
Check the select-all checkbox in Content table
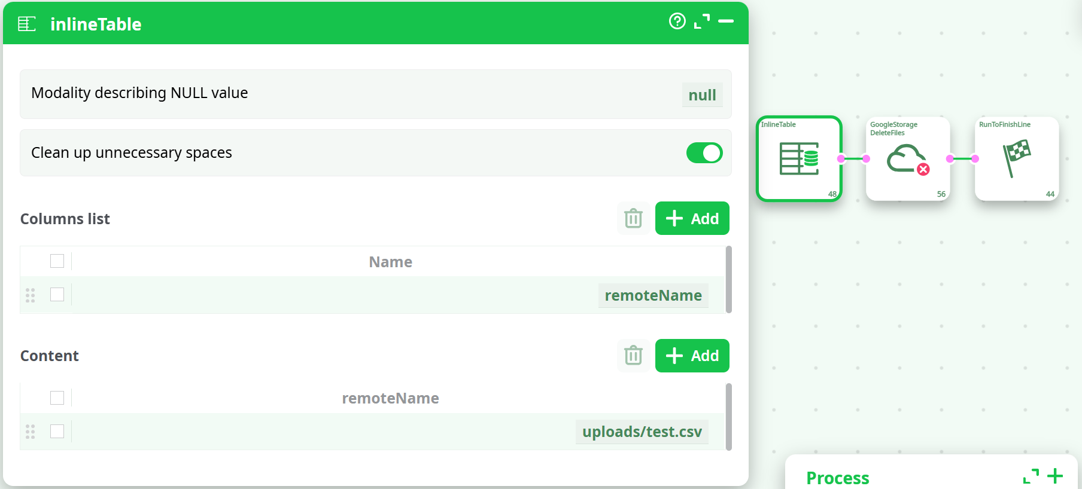click(x=57, y=398)
